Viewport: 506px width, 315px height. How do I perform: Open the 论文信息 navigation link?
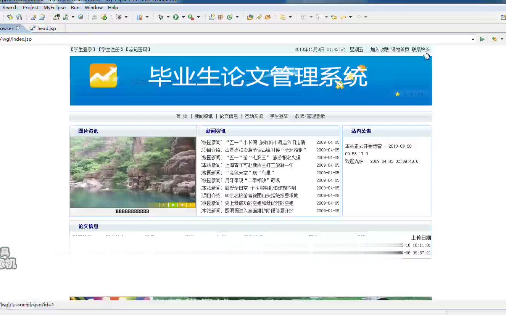pos(229,116)
